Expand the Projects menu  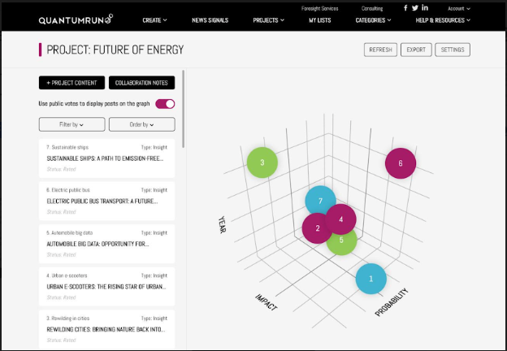[268, 20]
